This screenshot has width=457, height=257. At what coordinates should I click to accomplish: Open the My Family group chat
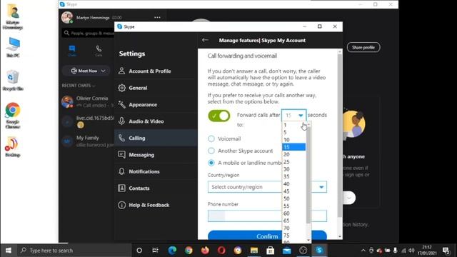[x=88, y=141]
